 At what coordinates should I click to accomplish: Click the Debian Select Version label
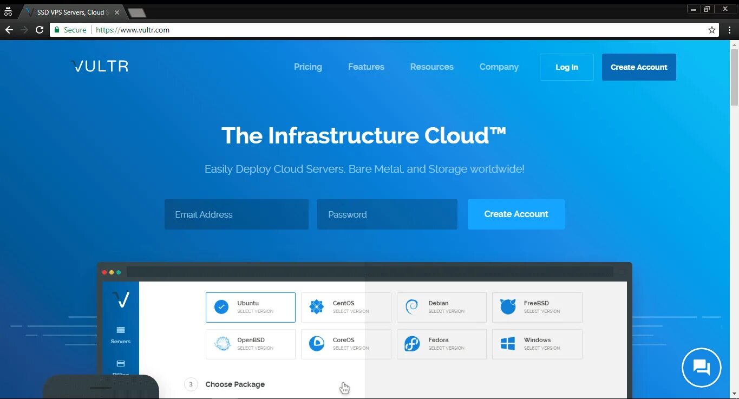447,311
